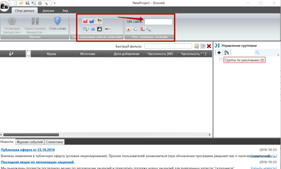This screenshot has height=169, width=281.
Task: Click the funnel filter icon
Action: (x=203, y=46)
